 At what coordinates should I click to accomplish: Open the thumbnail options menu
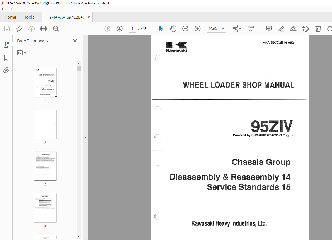[21, 53]
